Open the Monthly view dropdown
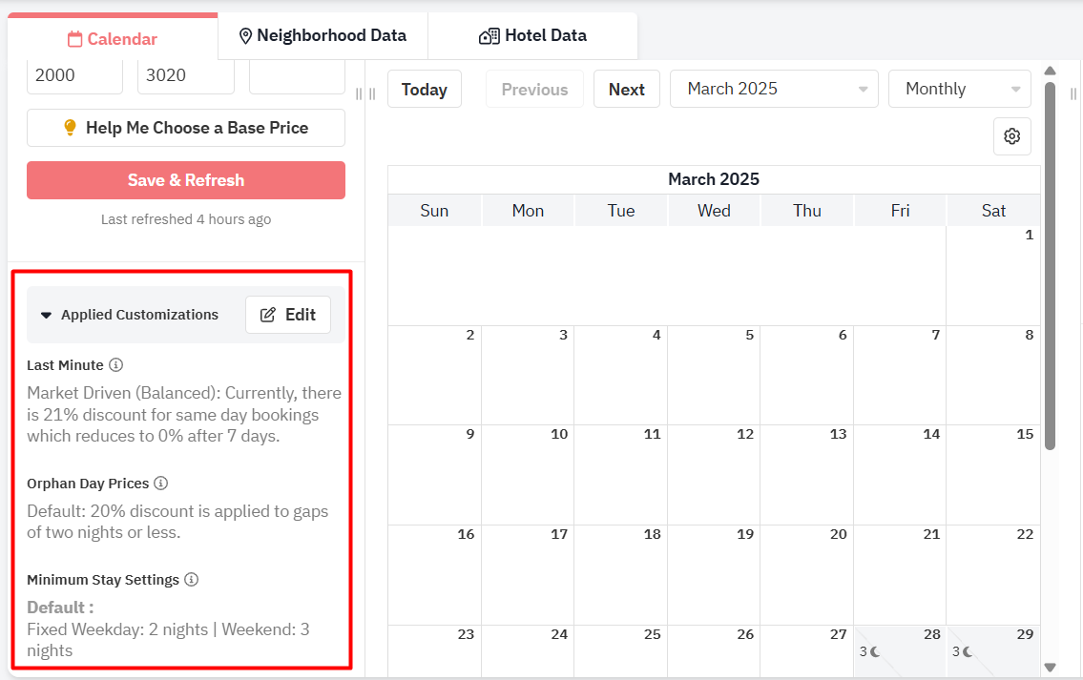The image size is (1083, 680). (959, 89)
